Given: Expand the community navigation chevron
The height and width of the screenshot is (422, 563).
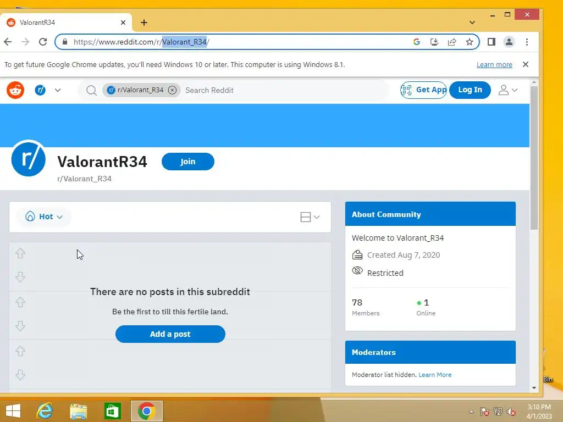Looking at the screenshot, I should (x=58, y=90).
